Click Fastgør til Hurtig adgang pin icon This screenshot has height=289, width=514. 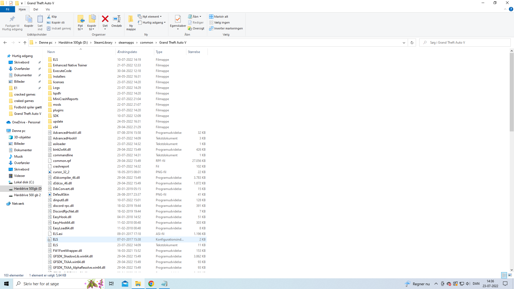tap(12, 19)
